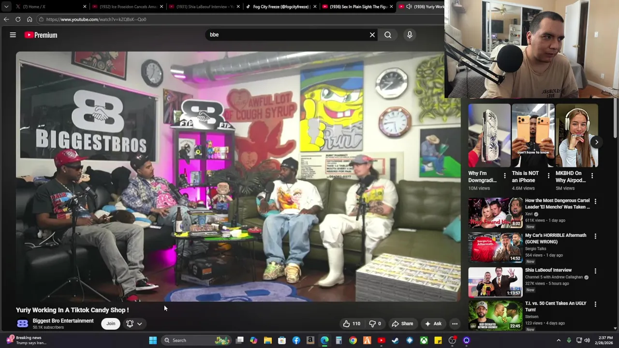Open 'Shia LaBeouf Interview' suggested video title
Image resolution: width=619 pixels, height=348 pixels.
point(548,270)
